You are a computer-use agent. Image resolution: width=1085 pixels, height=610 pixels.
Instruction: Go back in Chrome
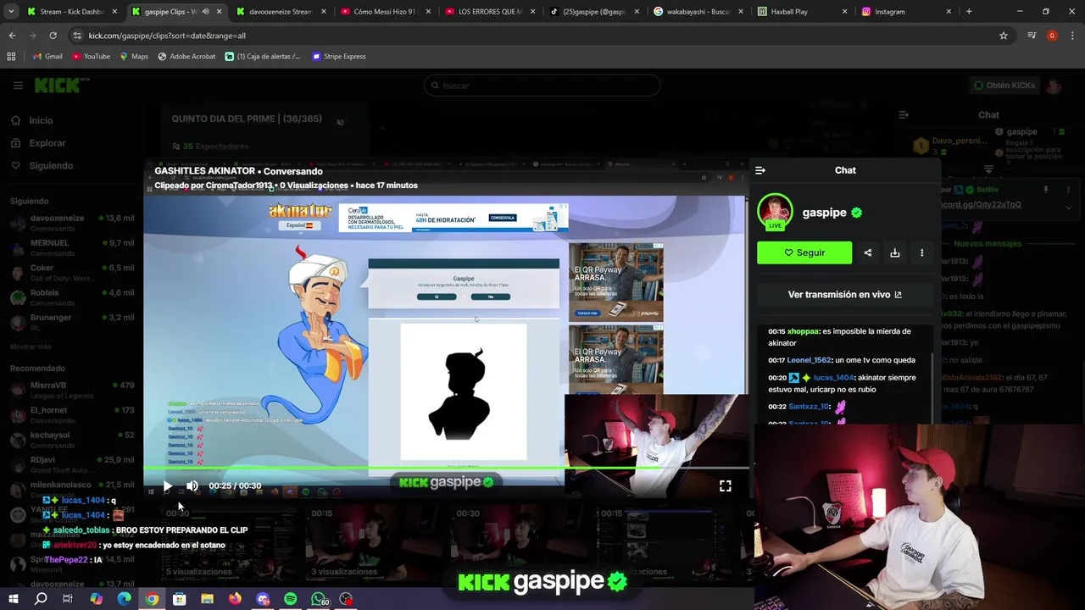click(12, 36)
